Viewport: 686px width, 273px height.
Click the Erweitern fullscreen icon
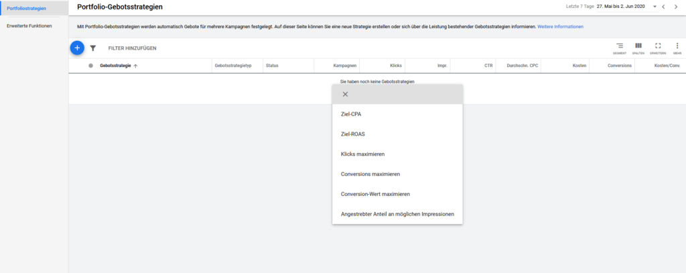pos(658,46)
